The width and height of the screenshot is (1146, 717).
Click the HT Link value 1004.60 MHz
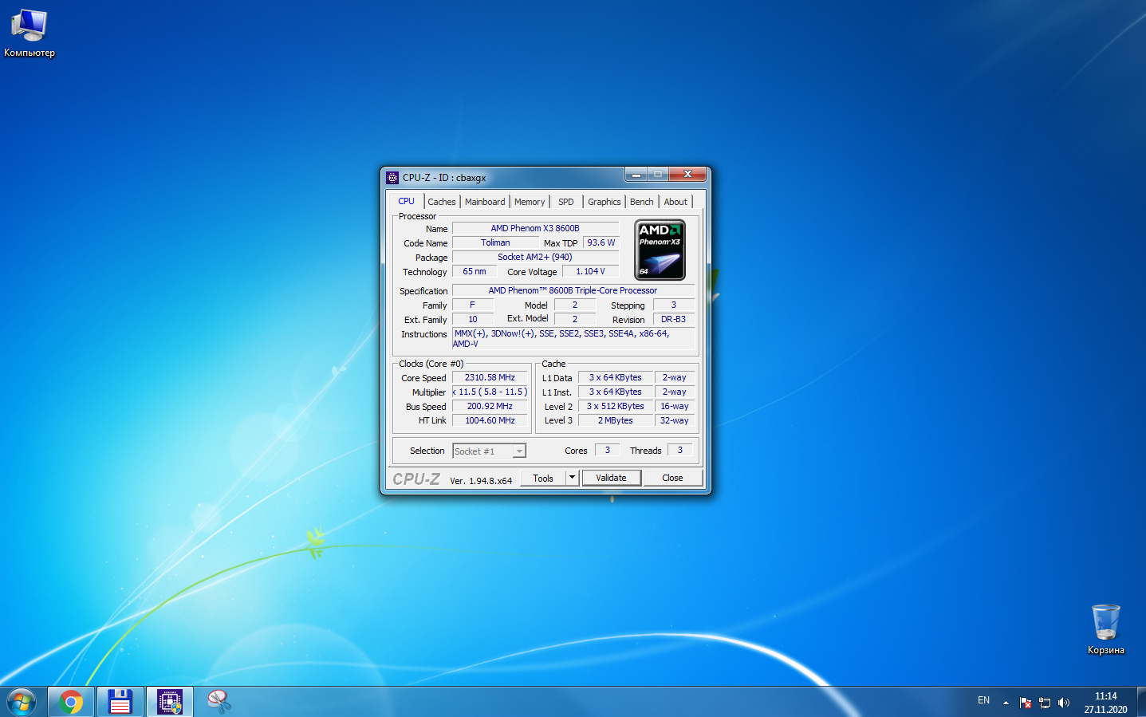pyautogui.click(x=490, y=420)
